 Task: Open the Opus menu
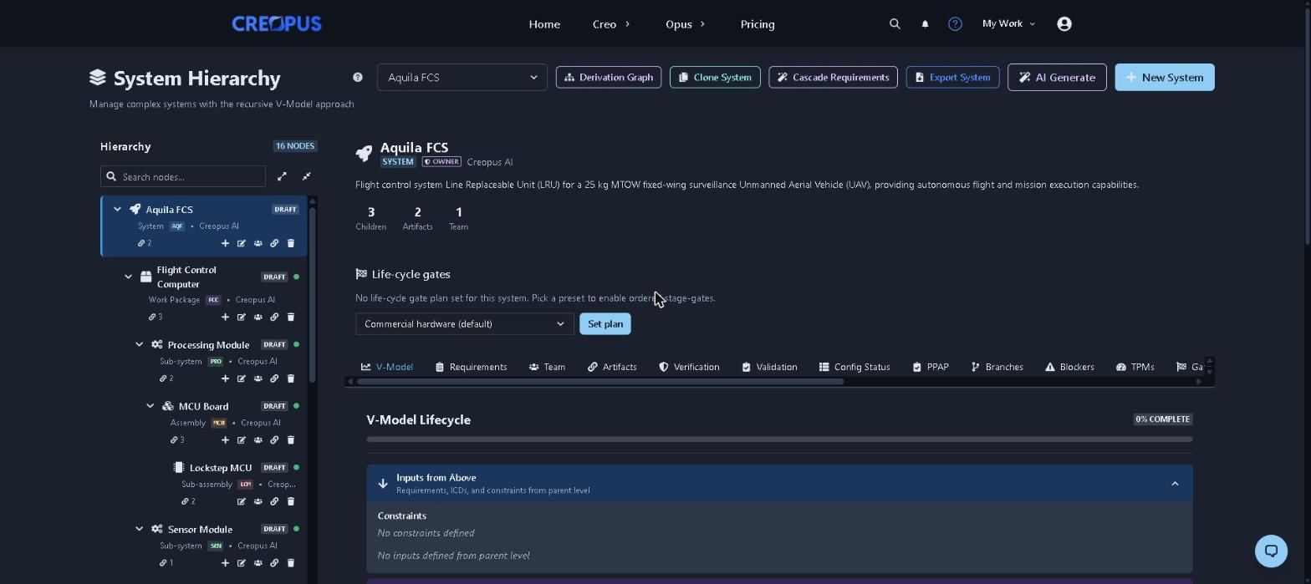(686, 24)
